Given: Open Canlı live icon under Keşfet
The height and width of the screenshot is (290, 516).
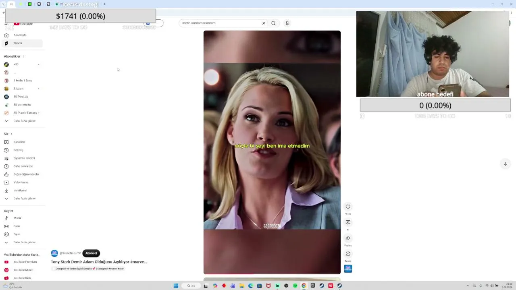Looking at the screenshot, I should [6, 226].
